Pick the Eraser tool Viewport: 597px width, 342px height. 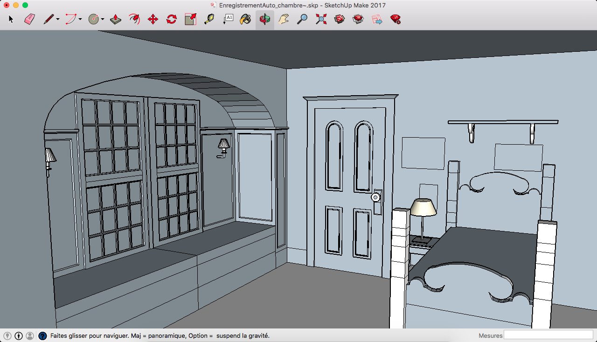(x=29, y=19)
